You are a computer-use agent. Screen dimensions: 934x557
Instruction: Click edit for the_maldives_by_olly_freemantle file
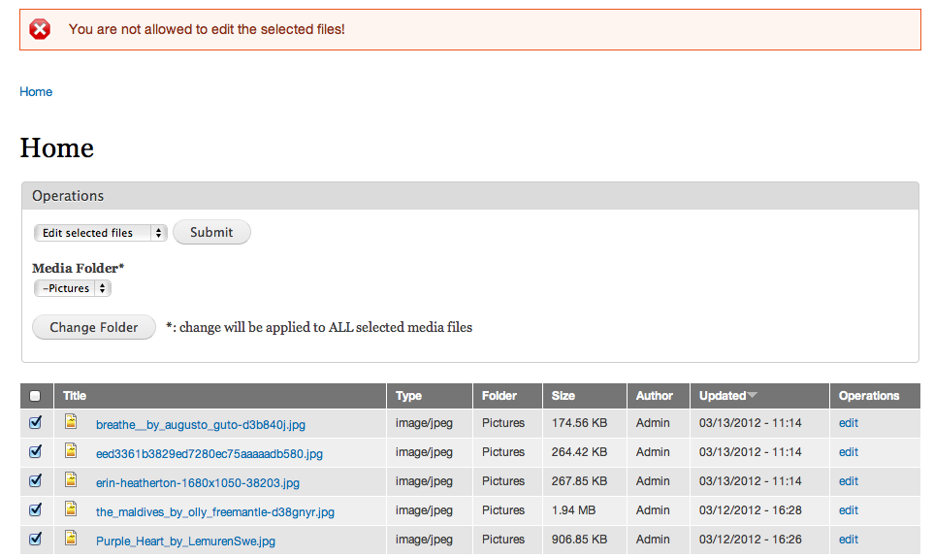tap(849, 510)
